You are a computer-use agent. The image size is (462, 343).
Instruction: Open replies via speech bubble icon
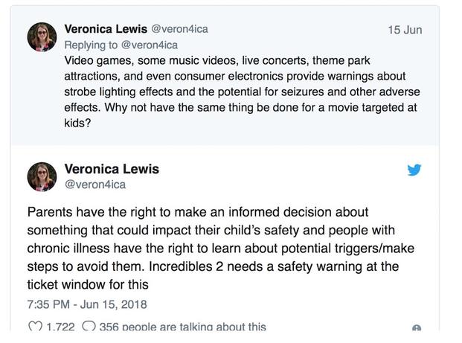tap(89, 326)
